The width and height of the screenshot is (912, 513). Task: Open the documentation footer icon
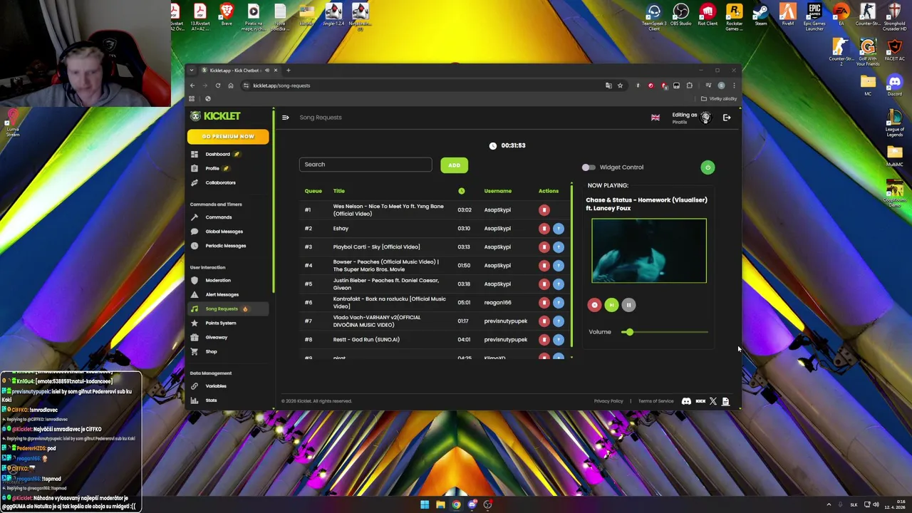click(x=725, y=401)
